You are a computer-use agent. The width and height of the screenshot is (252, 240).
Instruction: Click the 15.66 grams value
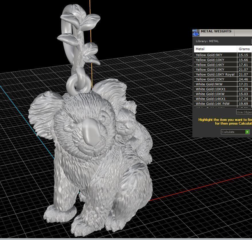[x=243, y=60]
